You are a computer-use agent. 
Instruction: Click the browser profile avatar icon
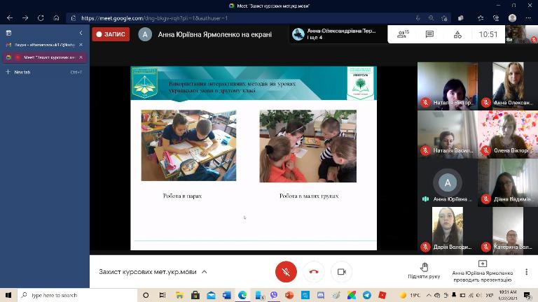click(x=512, y=17)
